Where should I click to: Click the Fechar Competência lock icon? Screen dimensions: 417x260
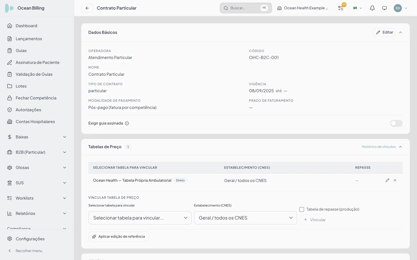point(10,98)
